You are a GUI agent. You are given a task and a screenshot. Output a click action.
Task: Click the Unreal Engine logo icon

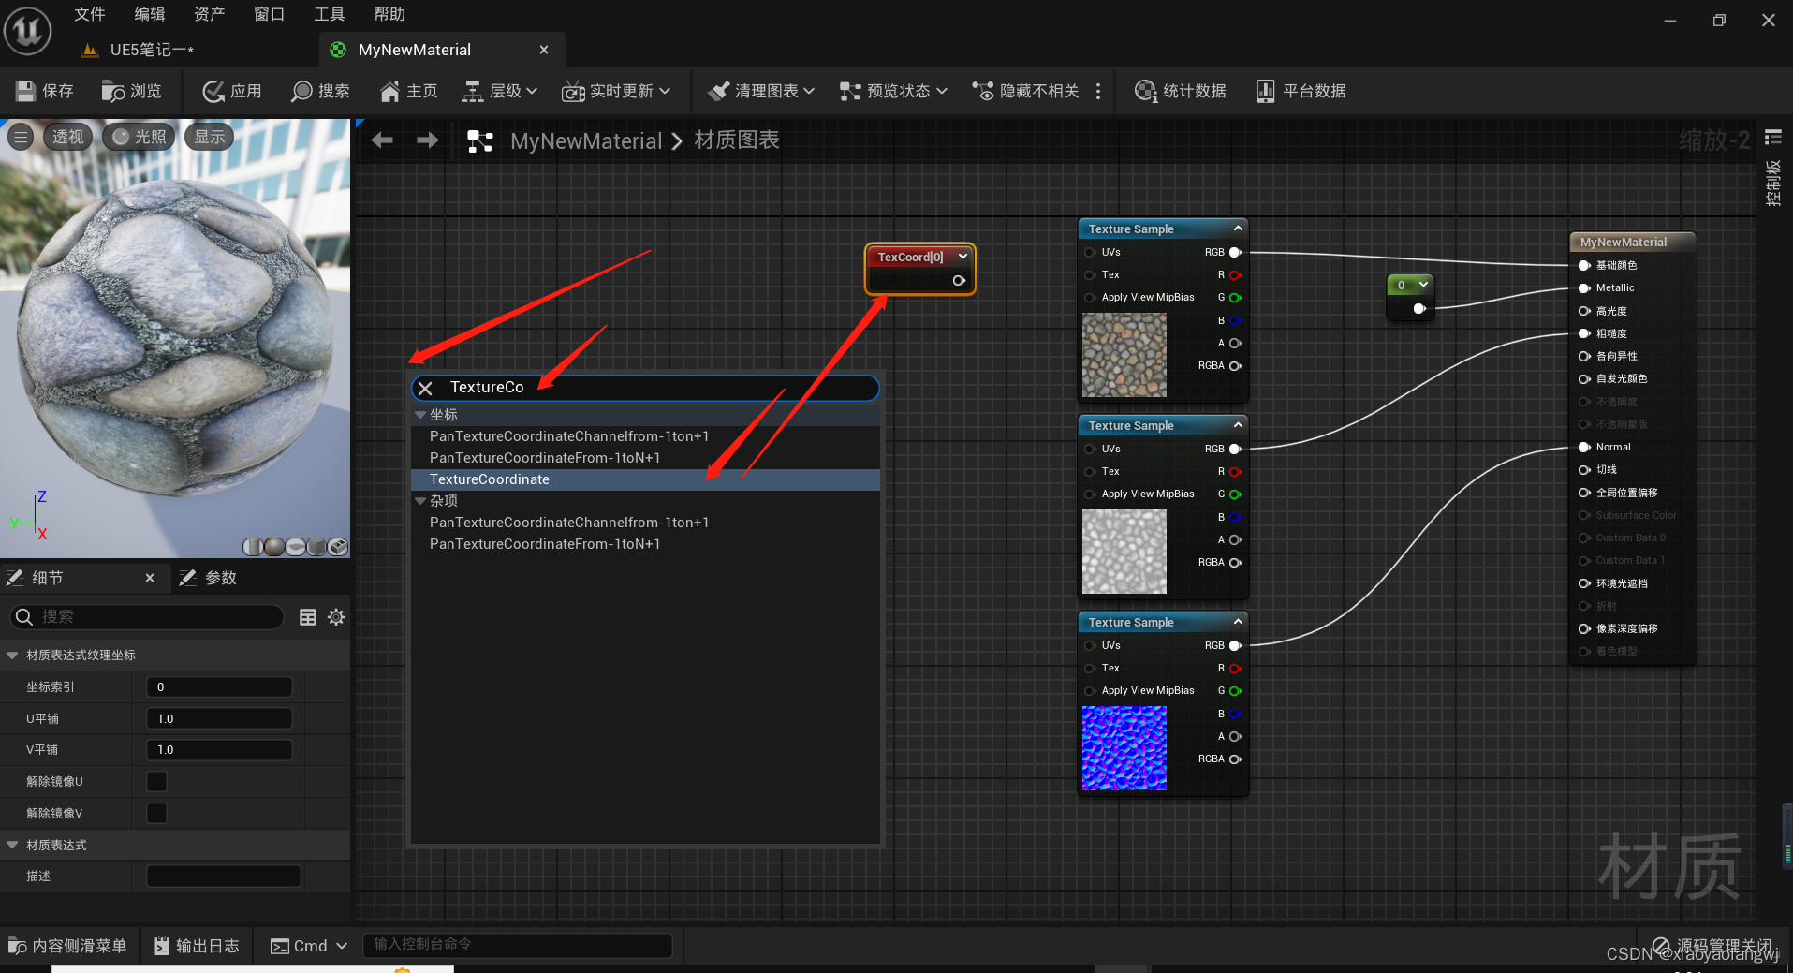(28, 30)
